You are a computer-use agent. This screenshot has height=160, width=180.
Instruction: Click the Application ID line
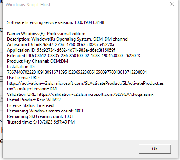(x=61, y=50)
